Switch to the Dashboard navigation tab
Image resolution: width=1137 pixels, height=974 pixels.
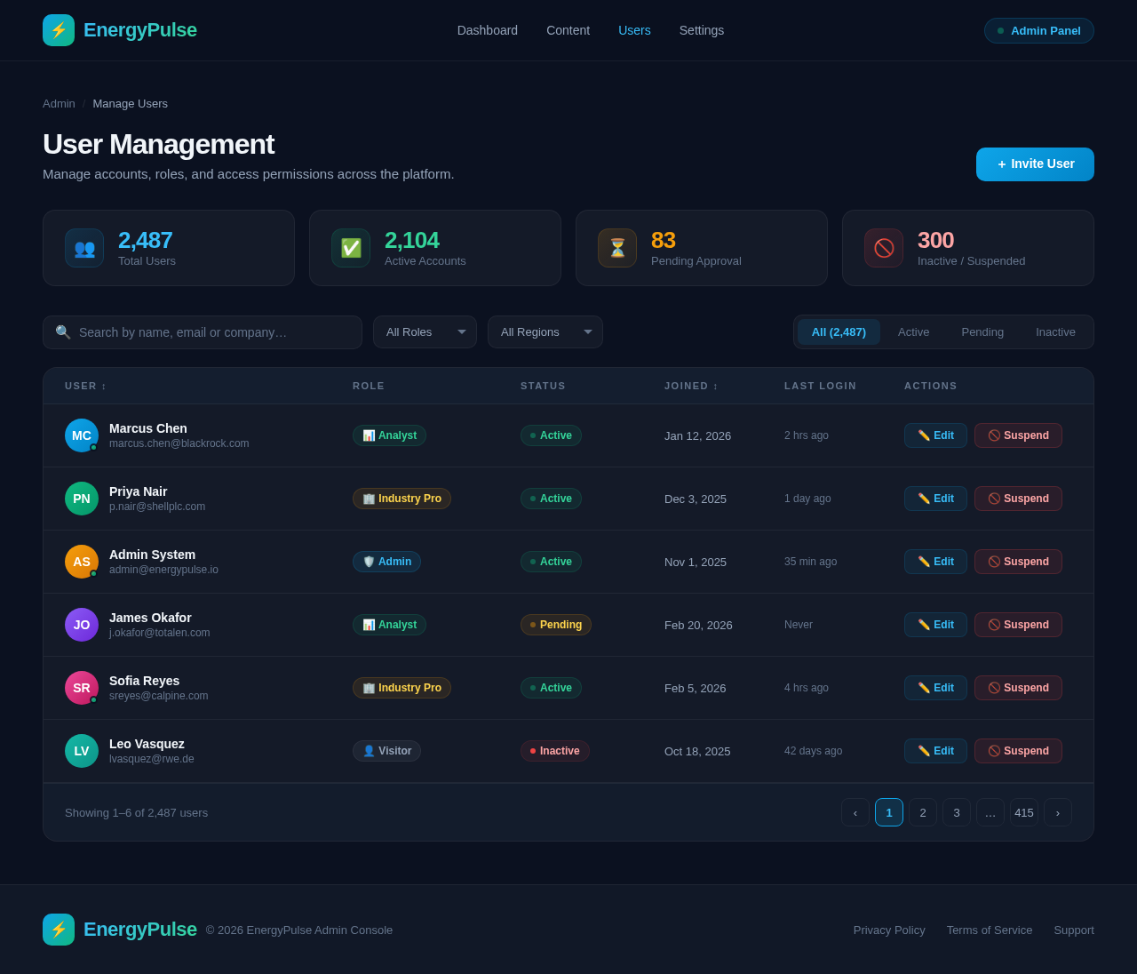[487, 30]
